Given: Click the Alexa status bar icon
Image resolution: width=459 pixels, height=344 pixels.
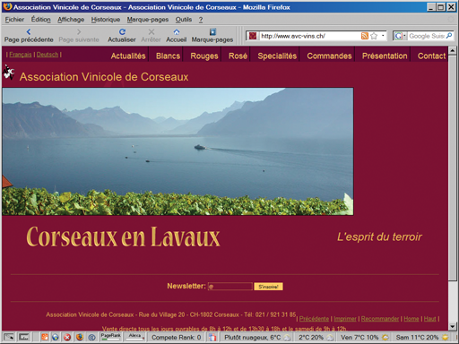Looking at the screenshot, I should pos(134,337).
